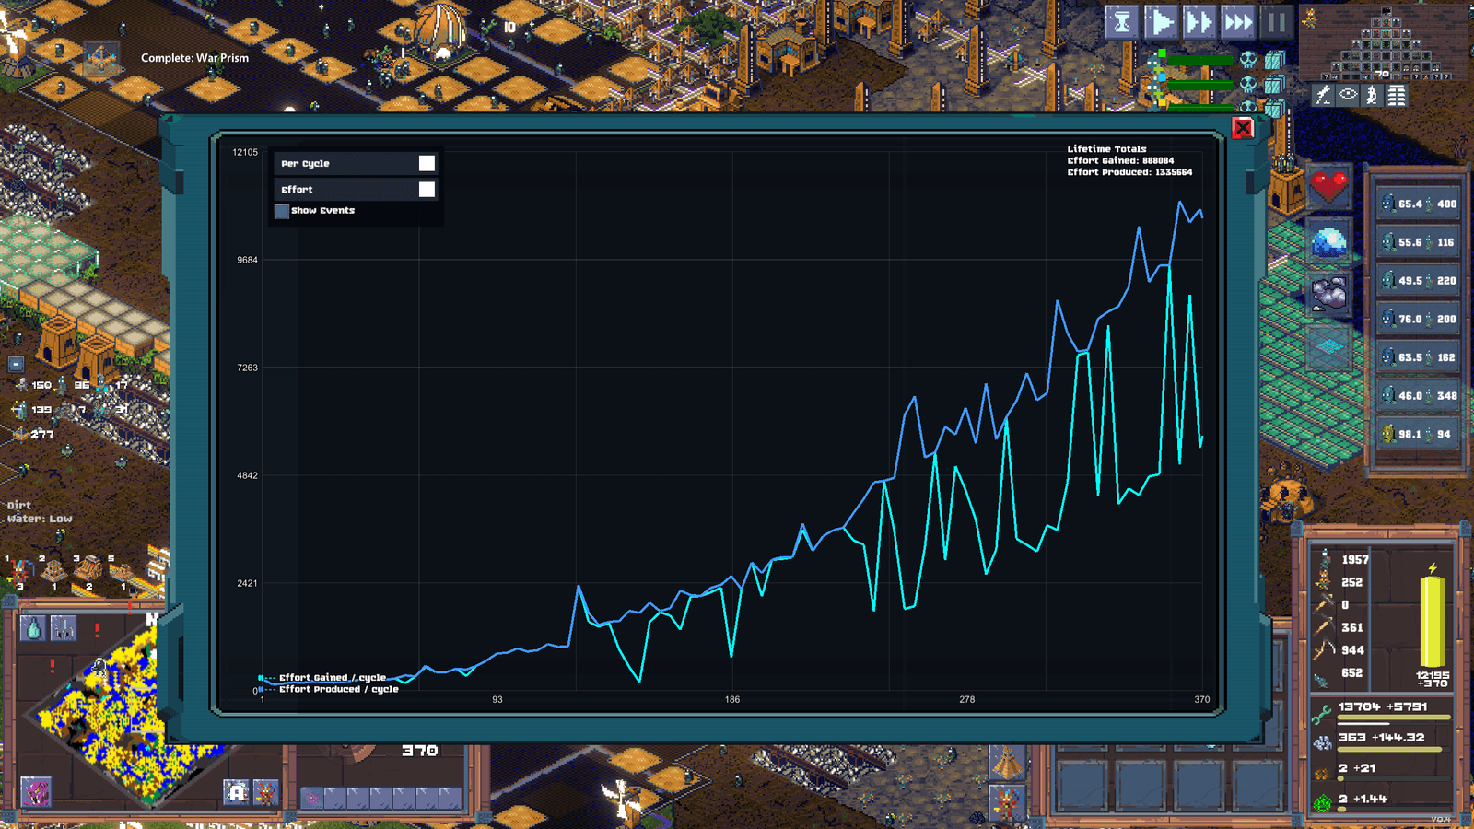Select the population row showing 76.0 and 200

pos(1419,319)
